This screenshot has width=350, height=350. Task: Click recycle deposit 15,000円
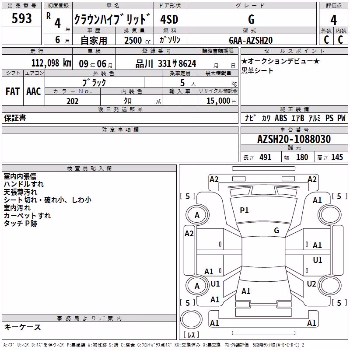point(221,101)
